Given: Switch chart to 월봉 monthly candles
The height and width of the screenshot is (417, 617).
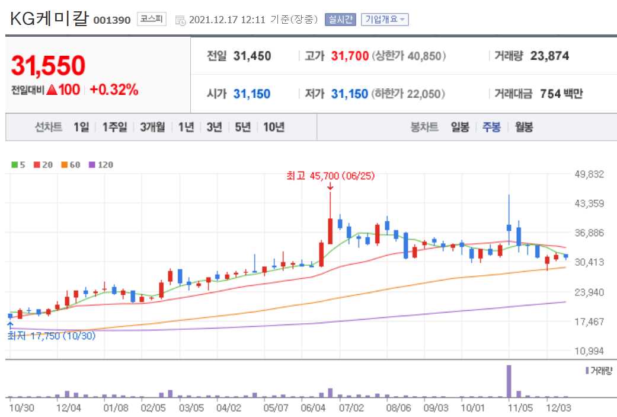Looking at the screenshot, I should 525,126.
